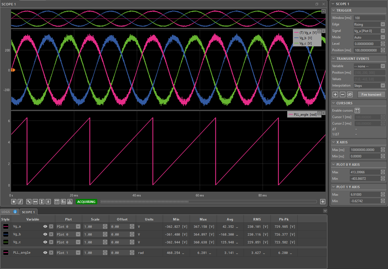The image size is (388, 269).
Task: Click the Vg_b blue color swatch
Action: [x=6, y=234]
